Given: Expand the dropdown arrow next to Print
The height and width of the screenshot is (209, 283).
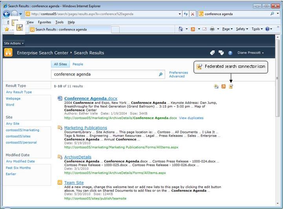Looking at the screenshot, I should point(218,29).
